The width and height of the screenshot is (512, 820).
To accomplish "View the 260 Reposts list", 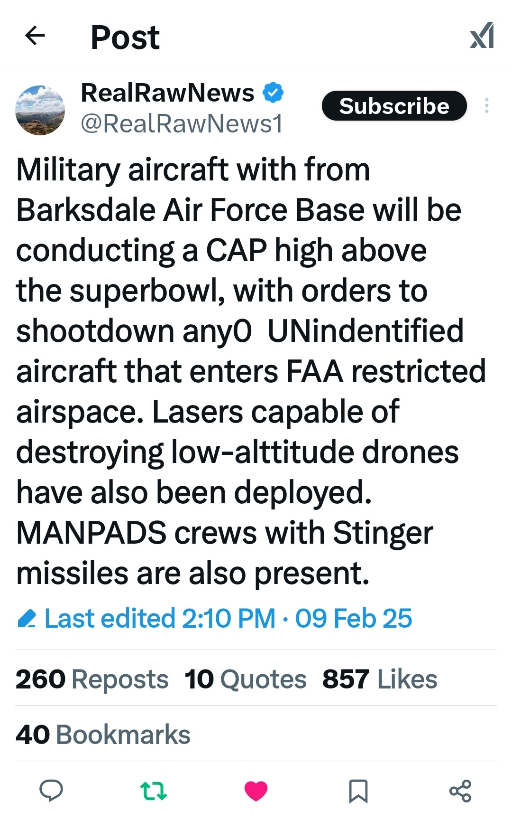I will [92, 679].
